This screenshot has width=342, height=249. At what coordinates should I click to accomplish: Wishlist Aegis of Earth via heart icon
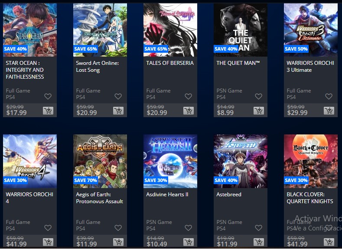118,228
